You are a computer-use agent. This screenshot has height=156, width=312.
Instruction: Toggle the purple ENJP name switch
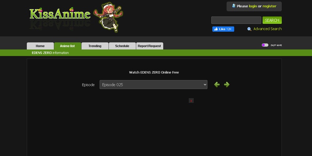(x=265, y=45)
